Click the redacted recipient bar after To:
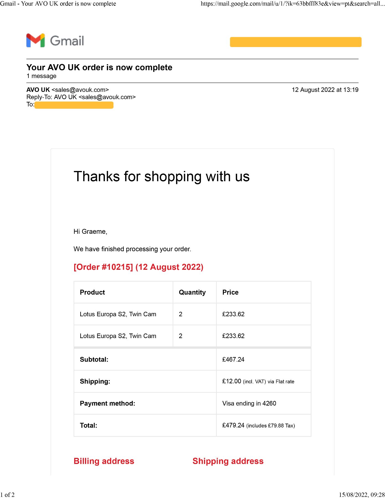The width and height of the screenshot is (385, 498). point(74,105)
